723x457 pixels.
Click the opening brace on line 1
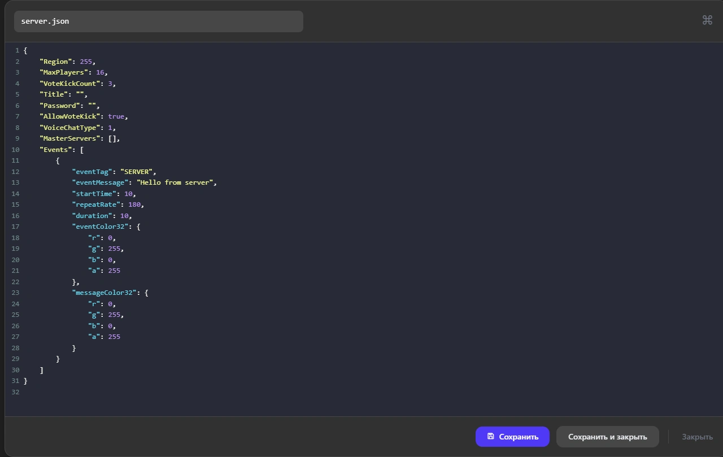(x=25, y=50)
